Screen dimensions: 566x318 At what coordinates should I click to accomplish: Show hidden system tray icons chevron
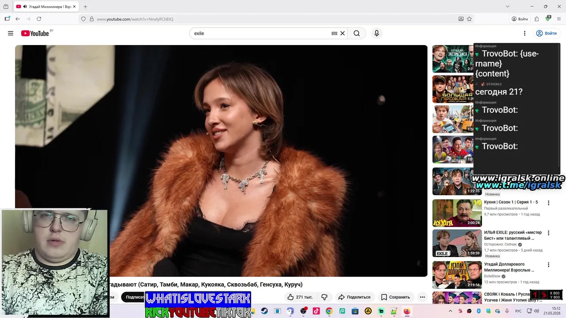tap(450, 311)
